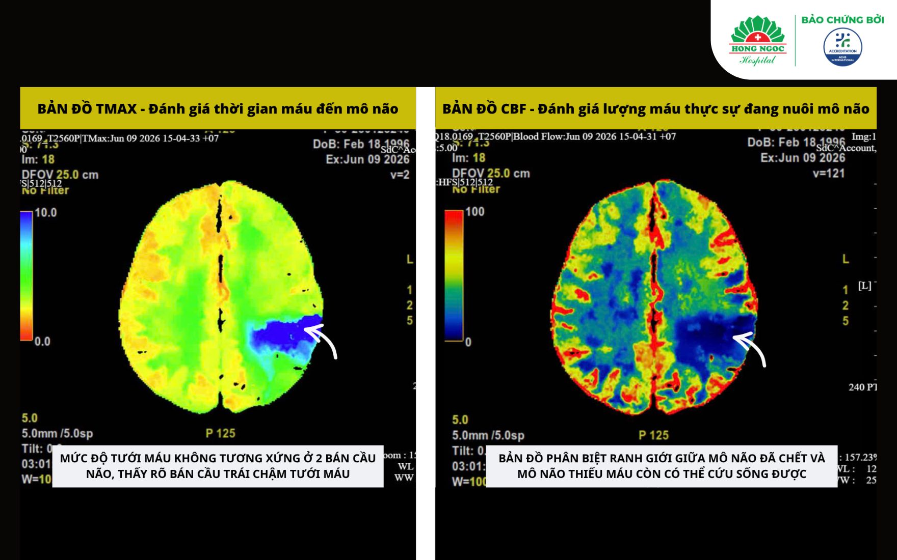Click the TMAX caption about bán cầu trái
The height and width of the screenshot is (560, 897).
(x=218, y=466)
